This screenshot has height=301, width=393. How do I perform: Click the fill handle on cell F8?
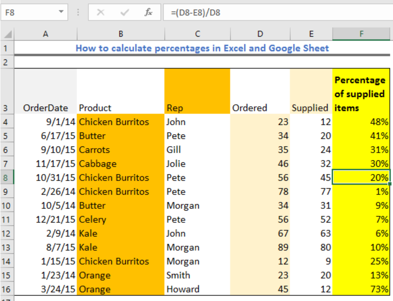click(x=389, y=184)
